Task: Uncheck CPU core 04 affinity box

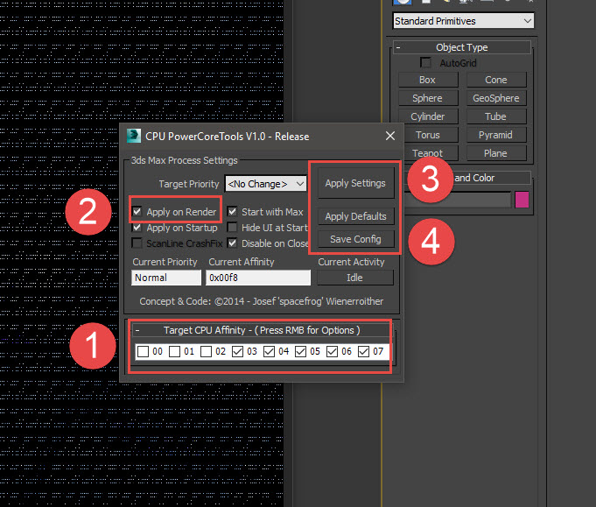Action: click(269, 351)
